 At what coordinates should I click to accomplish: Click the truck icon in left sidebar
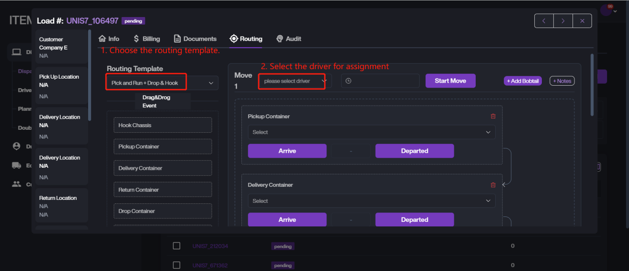[x=17, y=165]
